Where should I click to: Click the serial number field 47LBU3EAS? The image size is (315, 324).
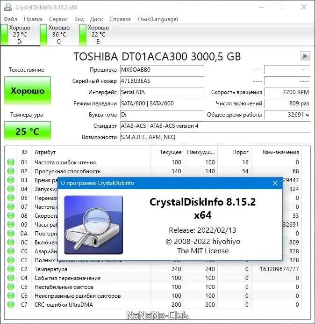click(x=162, y=81)
